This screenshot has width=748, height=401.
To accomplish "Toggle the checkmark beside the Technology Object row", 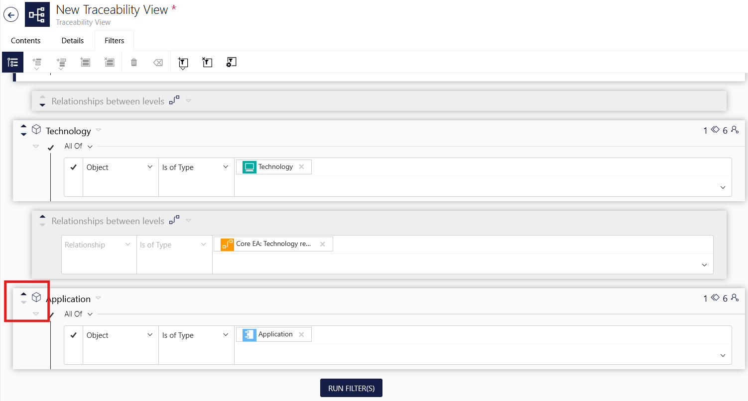I will (74, 167).
